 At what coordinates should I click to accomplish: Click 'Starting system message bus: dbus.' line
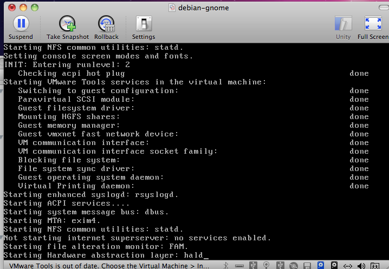coord(86,212)
